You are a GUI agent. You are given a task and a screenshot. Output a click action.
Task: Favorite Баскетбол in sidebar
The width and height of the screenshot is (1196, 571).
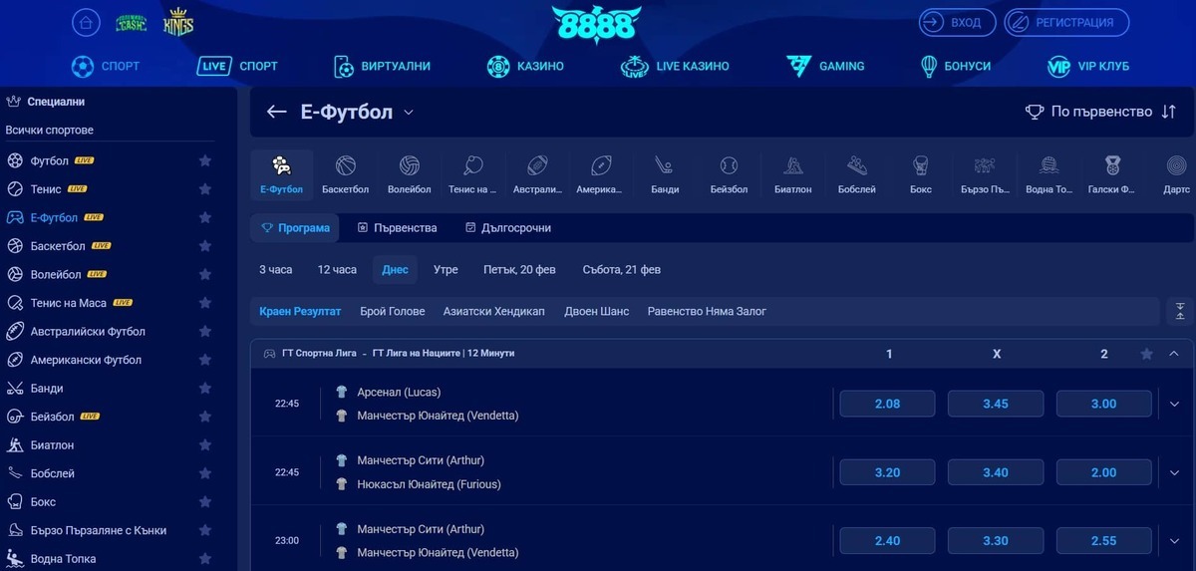(x=205, y=246)
